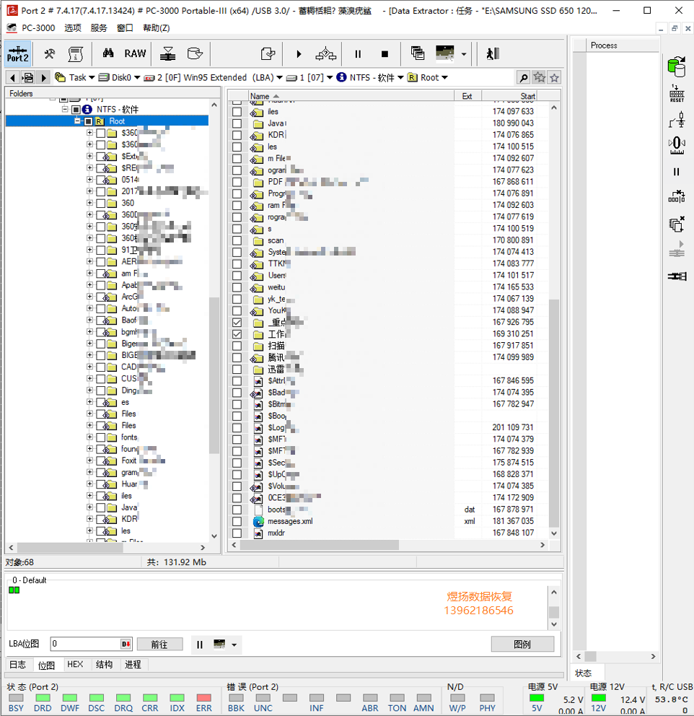Open the PC-3000 menu

(38, 28)
